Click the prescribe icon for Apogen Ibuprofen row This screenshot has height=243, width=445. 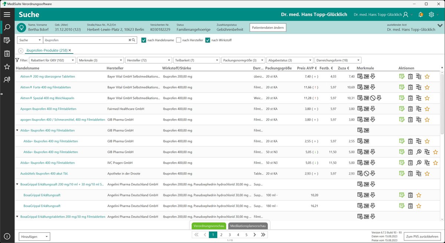tap(402, 109)
